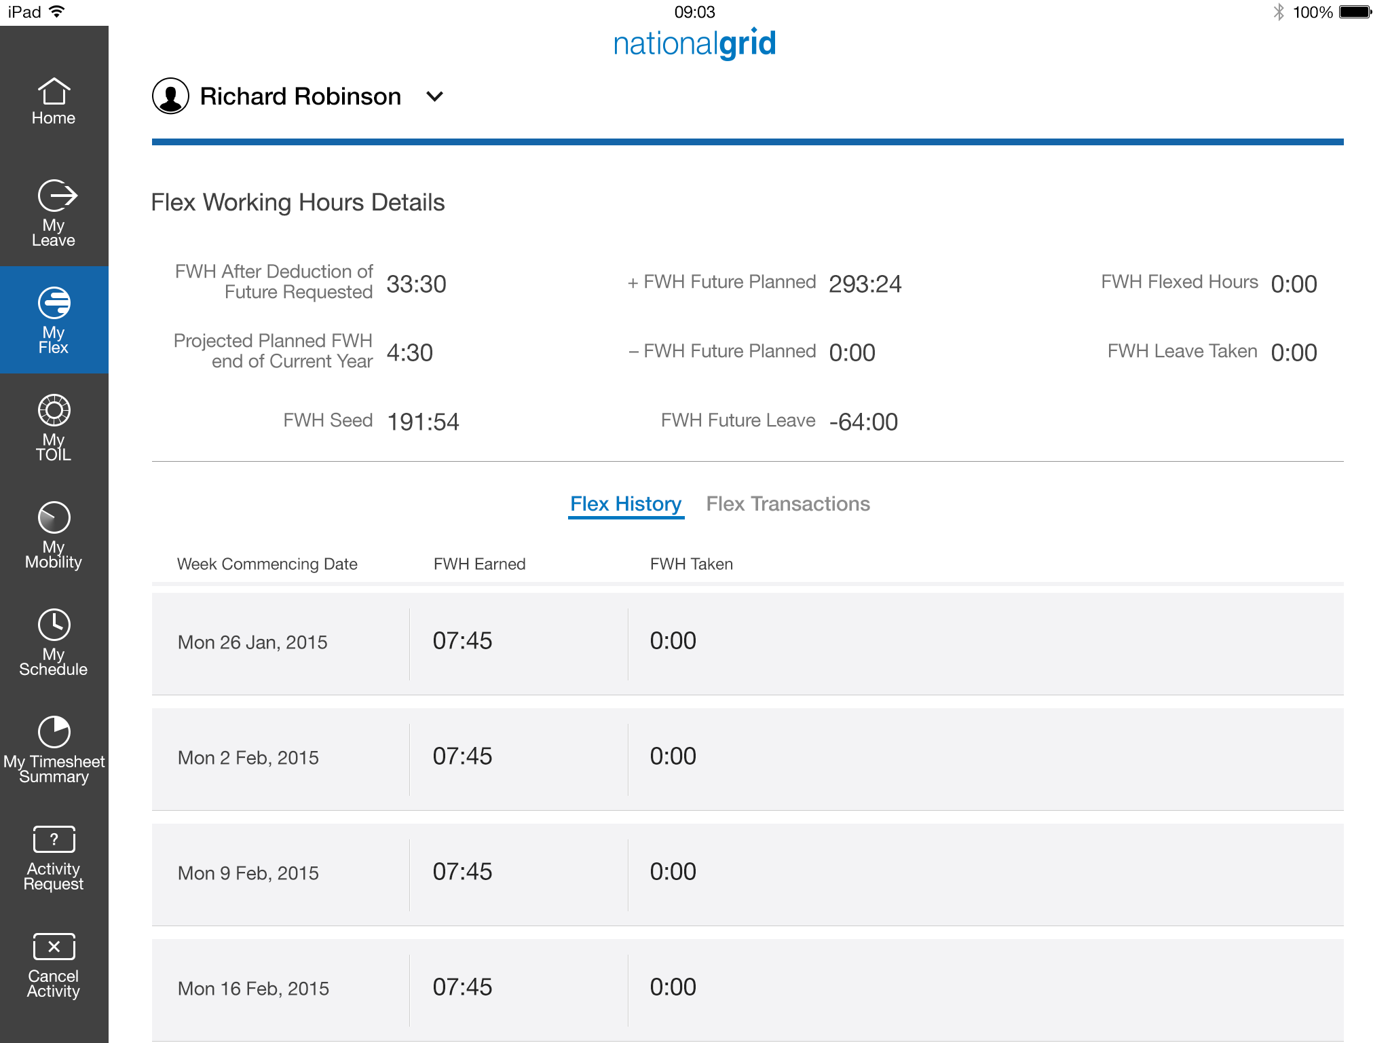1390x1043 pixels.
Task: Select the Cancel Activity icon
Action: [x=54, y=964]
